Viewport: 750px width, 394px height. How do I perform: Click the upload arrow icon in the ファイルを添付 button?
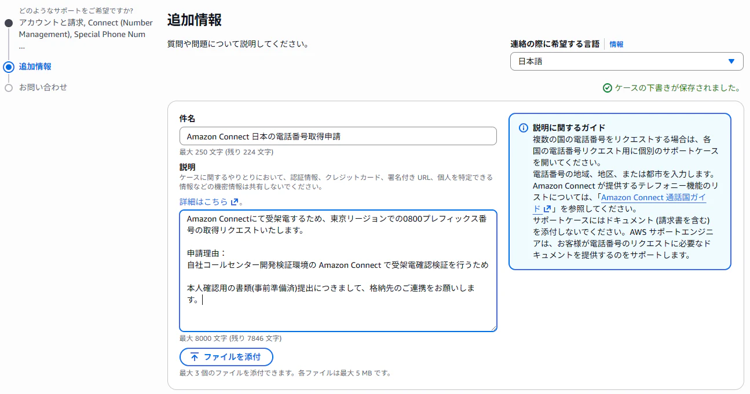[x=195, y=357]
